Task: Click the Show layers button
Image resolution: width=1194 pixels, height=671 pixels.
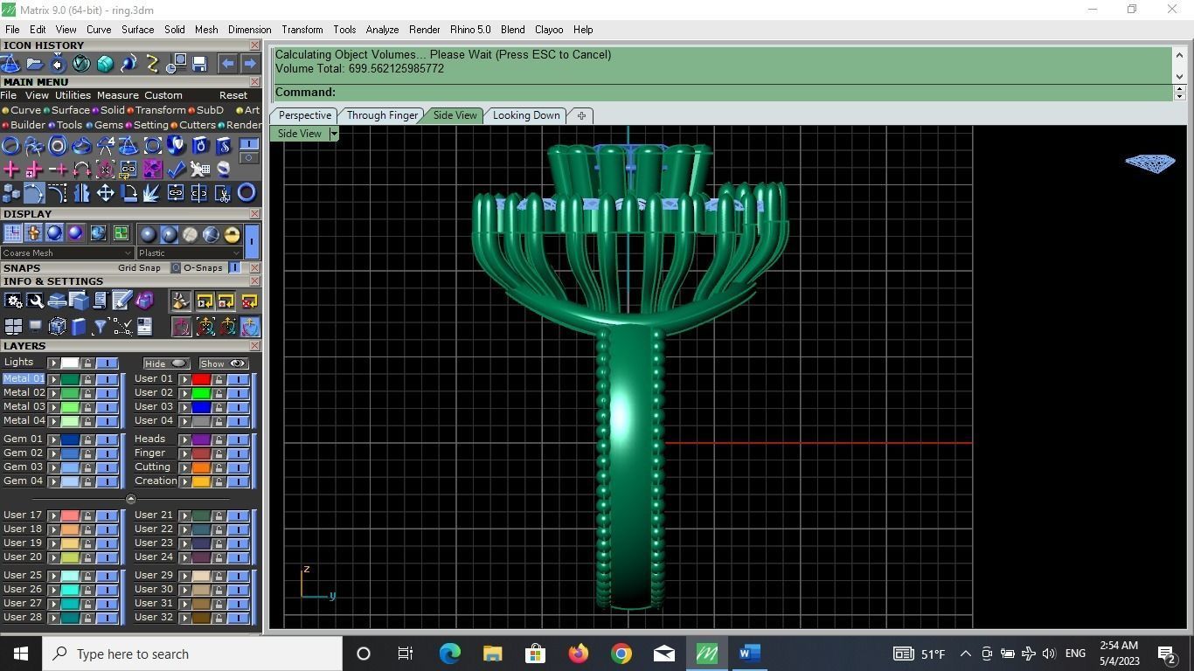Action: (x=223, y=363)
